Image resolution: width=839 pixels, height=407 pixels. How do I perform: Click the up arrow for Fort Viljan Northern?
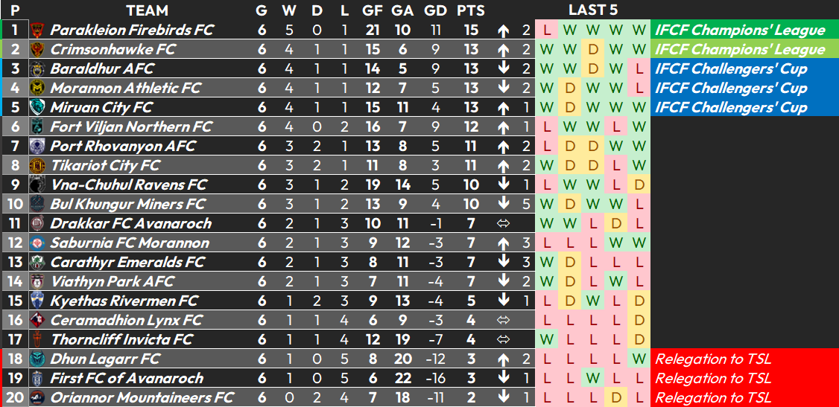(503, 127)
